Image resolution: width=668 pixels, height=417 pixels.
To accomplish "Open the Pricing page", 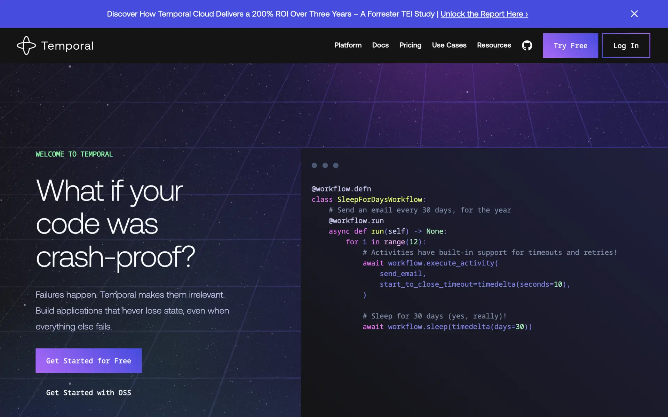I will (410, 45).
